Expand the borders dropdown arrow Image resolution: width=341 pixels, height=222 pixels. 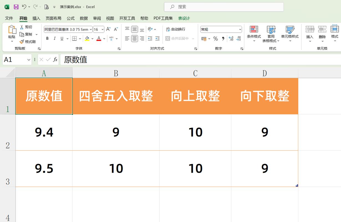tap(80, 39)
